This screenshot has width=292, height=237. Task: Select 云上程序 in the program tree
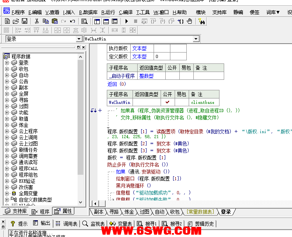(x=28, y=131)
